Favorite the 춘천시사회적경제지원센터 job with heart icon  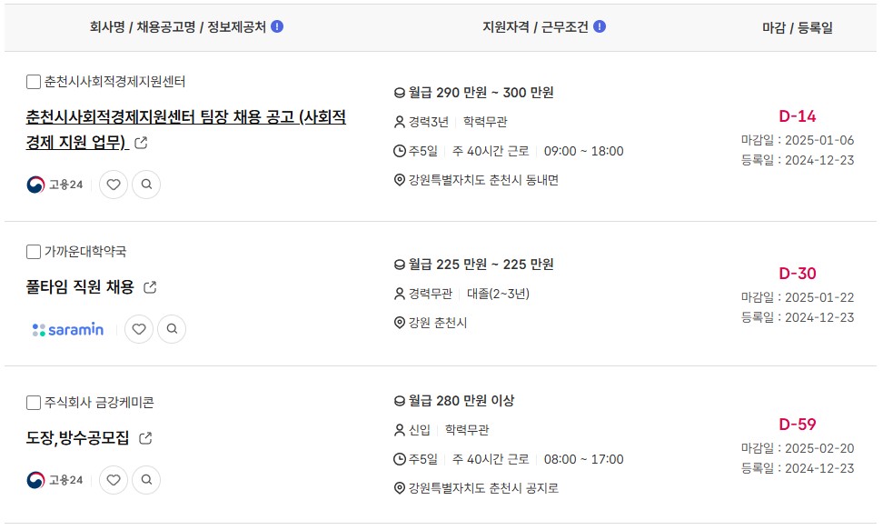(114, 185)
